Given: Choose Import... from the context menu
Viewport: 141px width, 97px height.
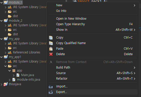Looking at the screenshot, I should [x=93, y=86].
